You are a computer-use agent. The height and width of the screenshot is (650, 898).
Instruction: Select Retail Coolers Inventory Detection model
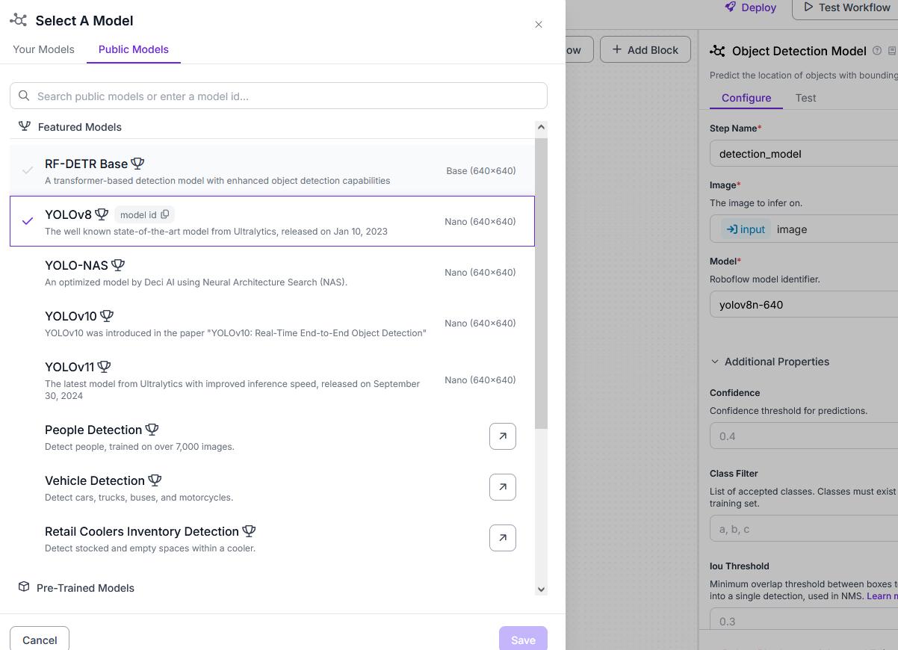tap(272, 538)
